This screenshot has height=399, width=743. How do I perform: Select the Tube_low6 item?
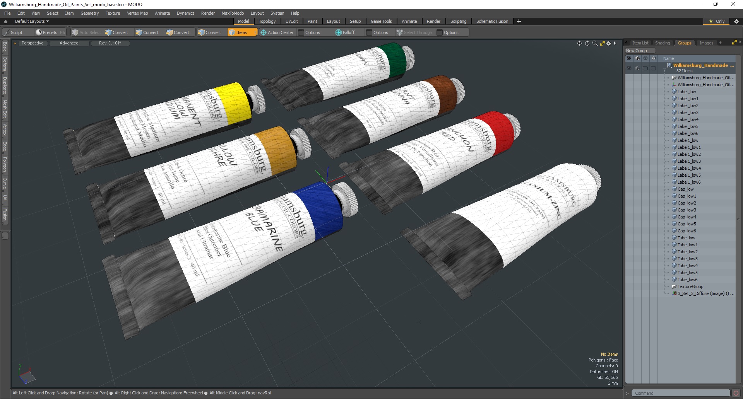tap(687, 280)
